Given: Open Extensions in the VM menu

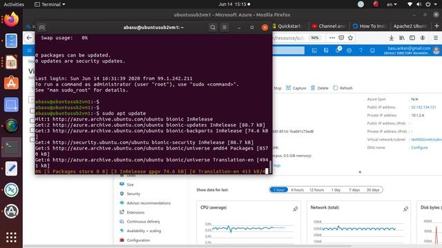Looking at the screenshot, I should (x=135, y=212).
